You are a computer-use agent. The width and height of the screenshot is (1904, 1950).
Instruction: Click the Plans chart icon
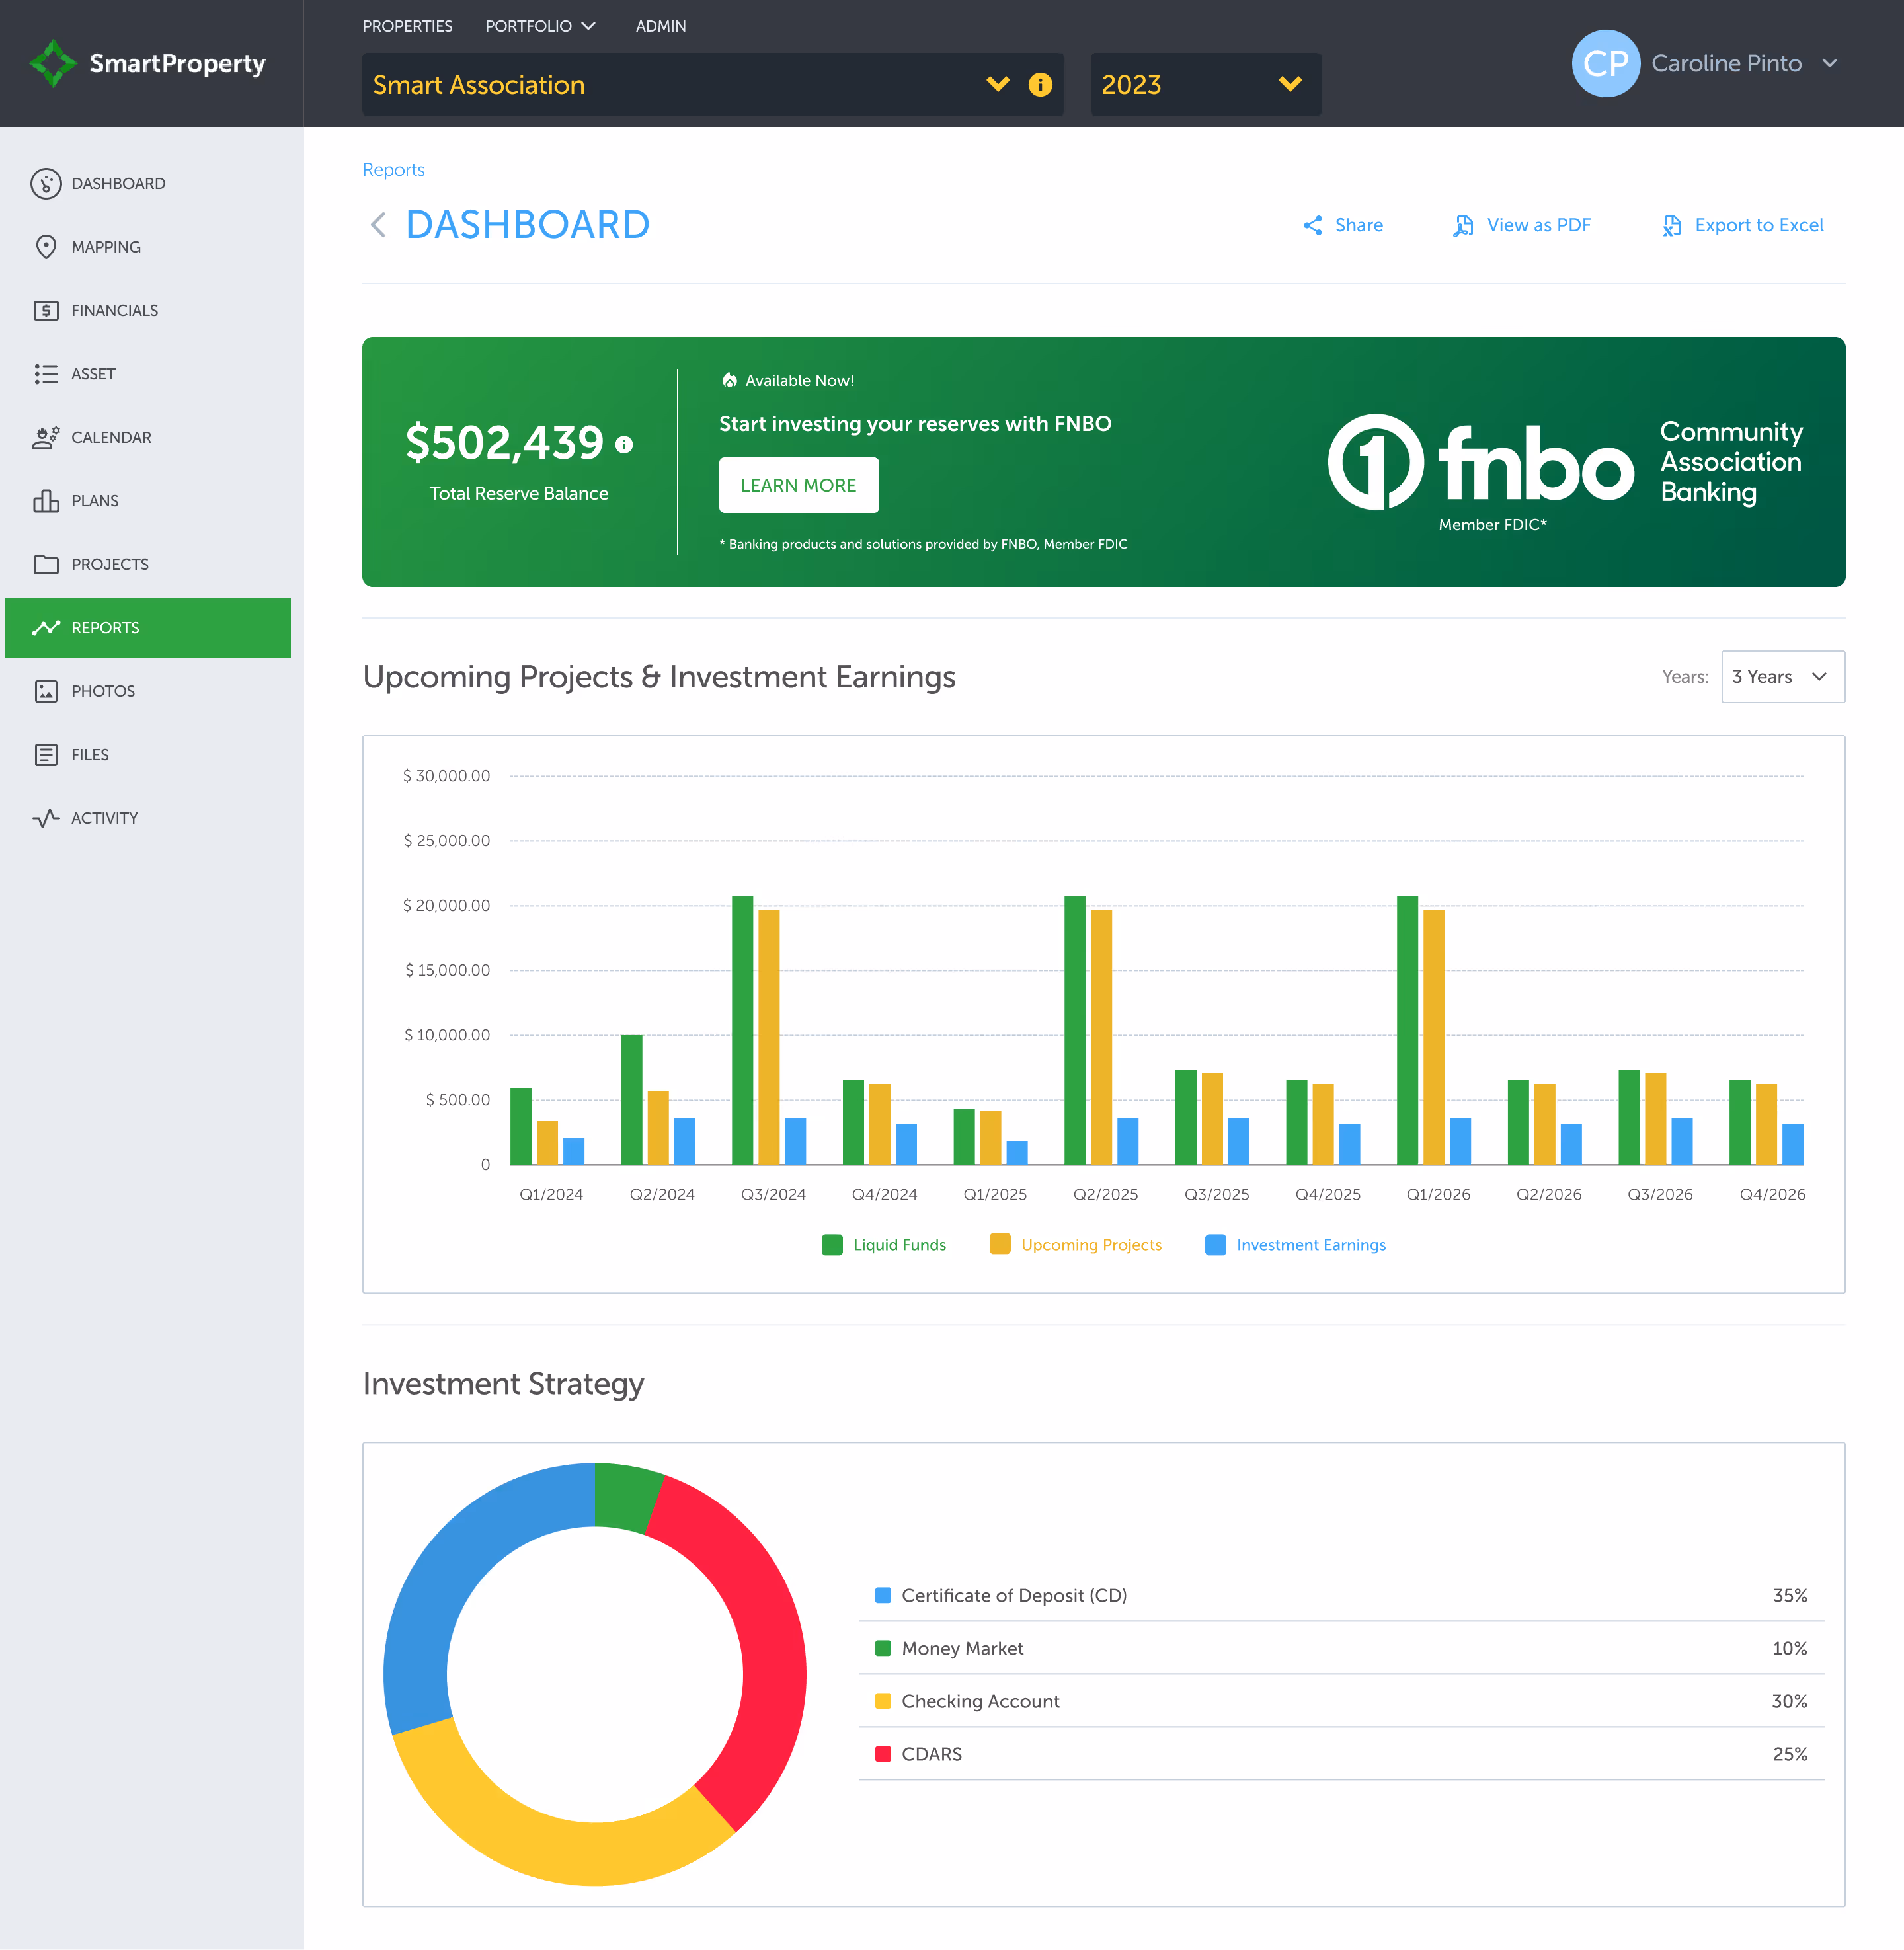46,501
